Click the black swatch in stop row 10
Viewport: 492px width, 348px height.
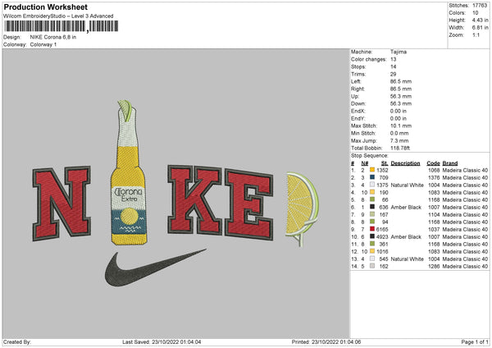(x=372, y=236)
